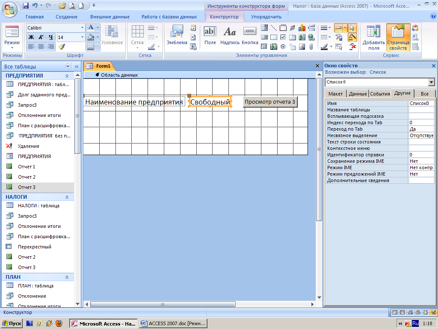Insert Эмблема (logo) into form
438x329 pixels.
coord(177,35)
